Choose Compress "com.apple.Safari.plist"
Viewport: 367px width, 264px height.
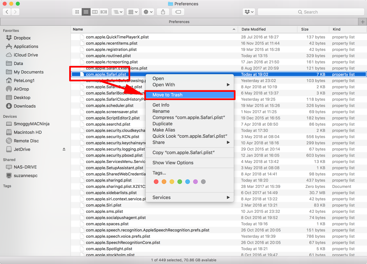tap(190, 117)
